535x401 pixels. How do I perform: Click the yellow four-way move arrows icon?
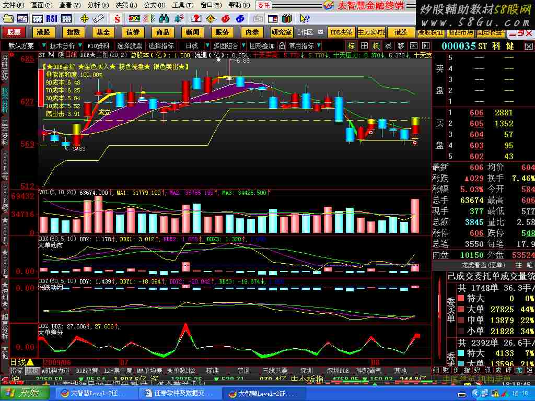coord(84,18)
